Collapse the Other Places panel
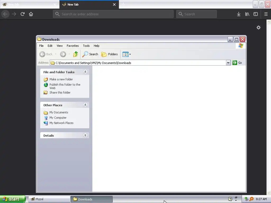The width and height of the screenshot is (271, 203). [x=85, y=105]
